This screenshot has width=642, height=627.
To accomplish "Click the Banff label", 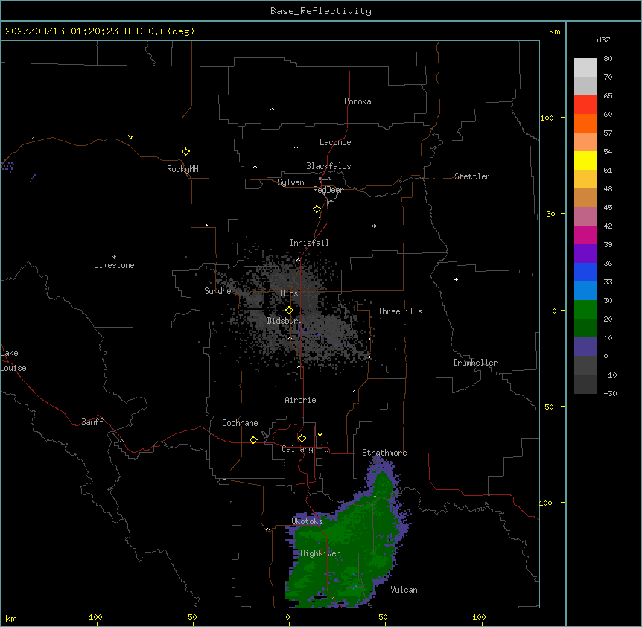I will point(92,422).
